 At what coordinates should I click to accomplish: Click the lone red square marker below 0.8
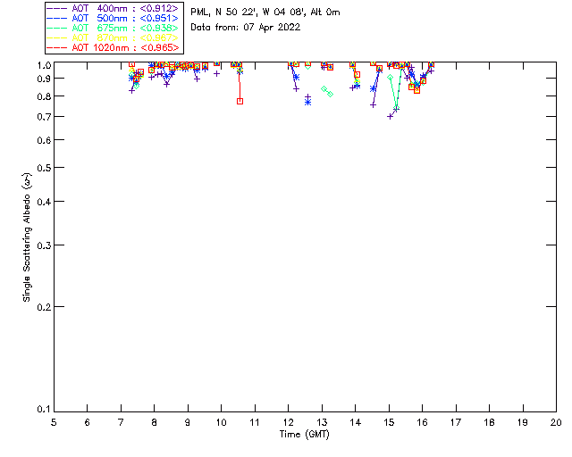tap(240, 102)
